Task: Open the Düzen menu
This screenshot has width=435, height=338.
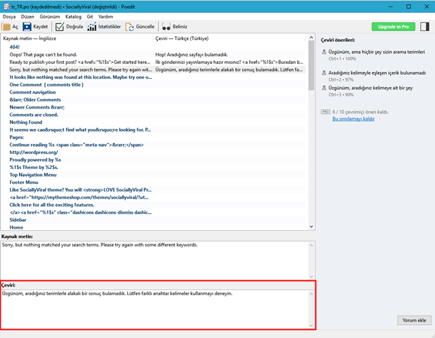Action: (27, 16)
